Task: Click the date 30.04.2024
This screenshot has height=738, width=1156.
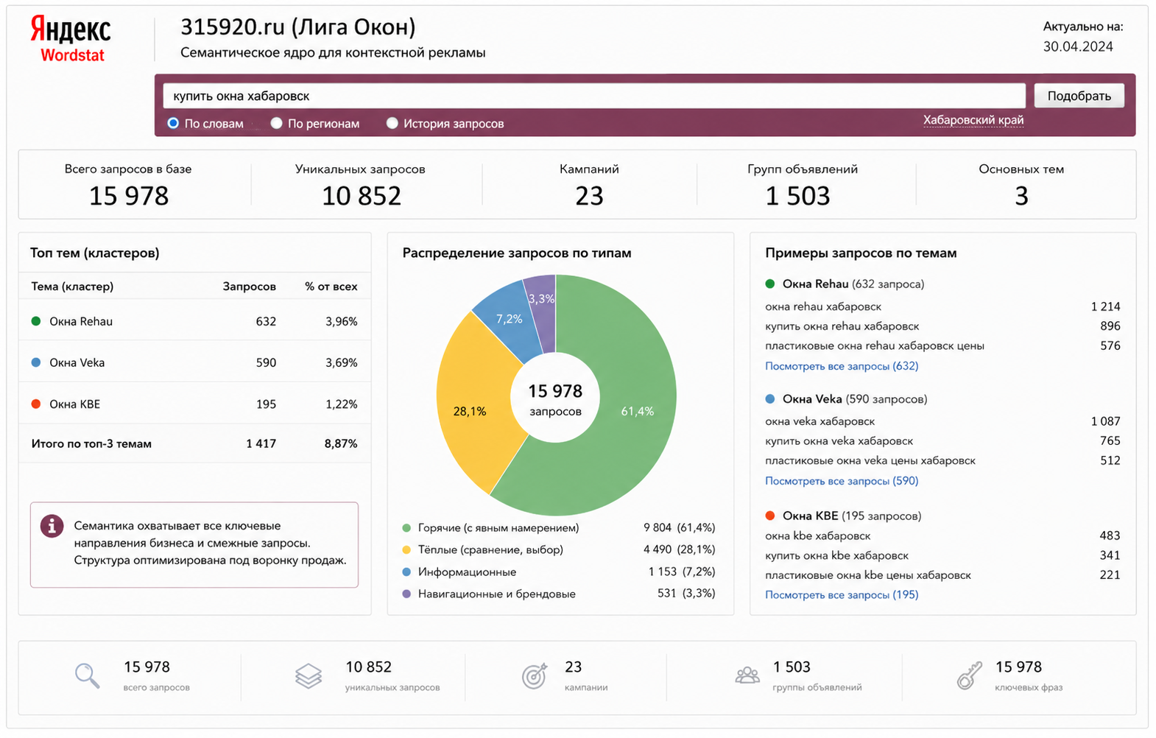Action: 1078,46
